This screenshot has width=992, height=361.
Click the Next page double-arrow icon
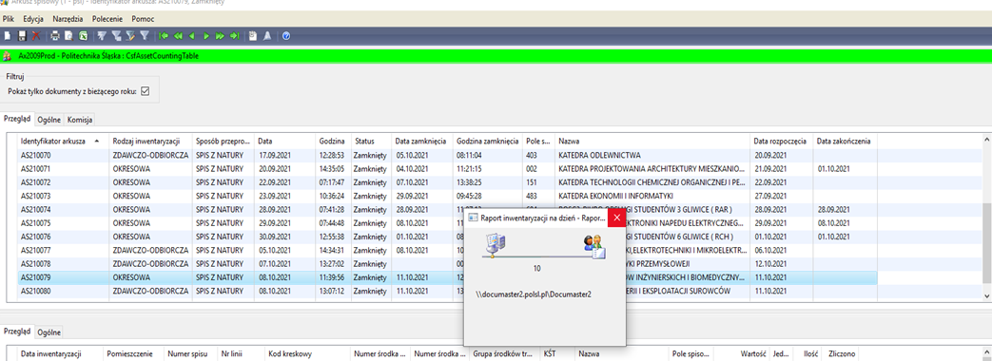click(220, 36)
